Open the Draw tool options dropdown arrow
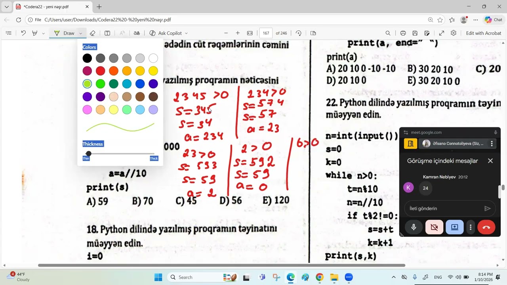 81,33
